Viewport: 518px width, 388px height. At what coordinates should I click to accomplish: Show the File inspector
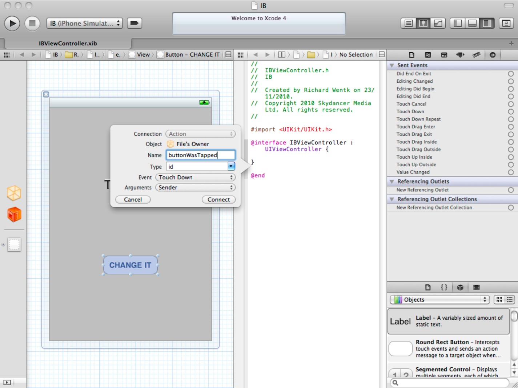tap(411, 55)
